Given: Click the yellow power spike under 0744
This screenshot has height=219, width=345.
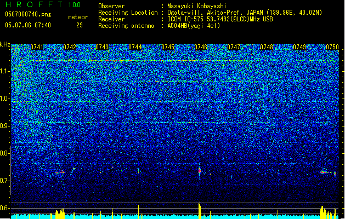Looking at the screenshot, I should pyautogui.click(x=138, y=211).
